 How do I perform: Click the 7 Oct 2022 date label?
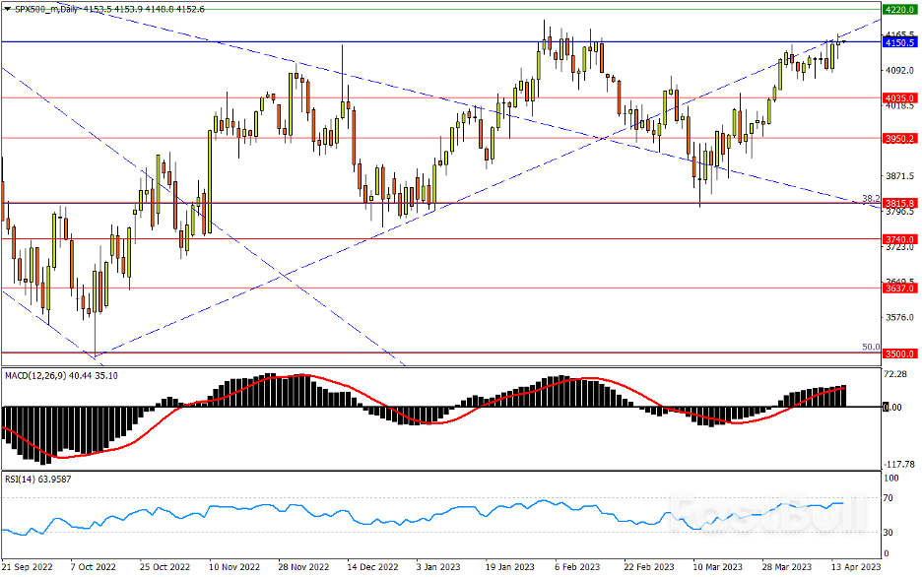click(93, 568)
